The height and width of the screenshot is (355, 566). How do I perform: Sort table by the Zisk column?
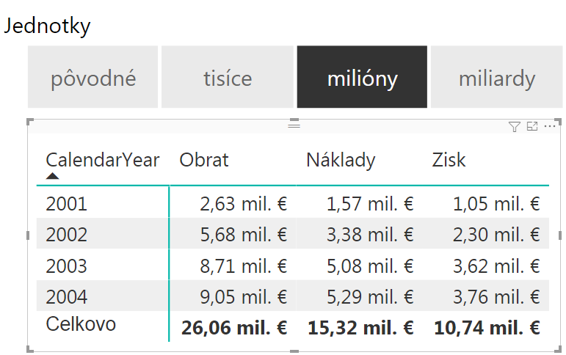(x=449, y=160)
